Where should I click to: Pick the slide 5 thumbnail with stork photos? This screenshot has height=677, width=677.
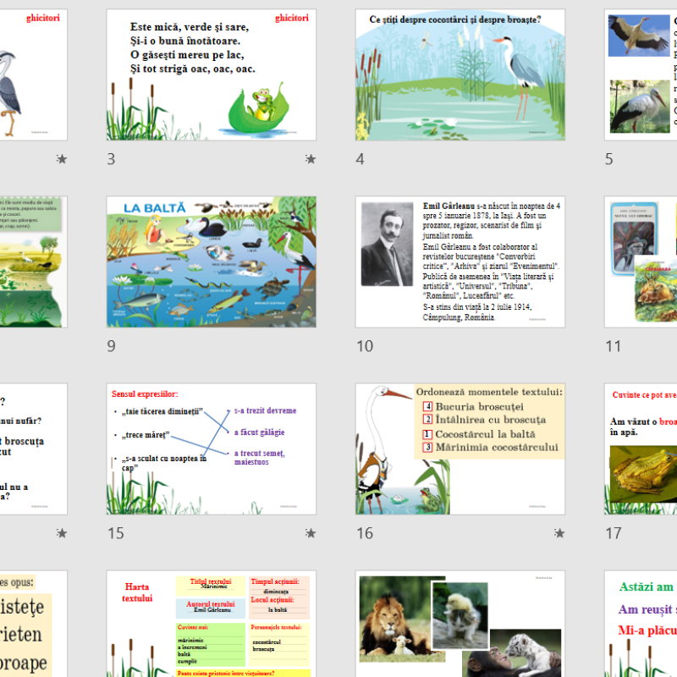pyautogui.click(x=641, y=74)
